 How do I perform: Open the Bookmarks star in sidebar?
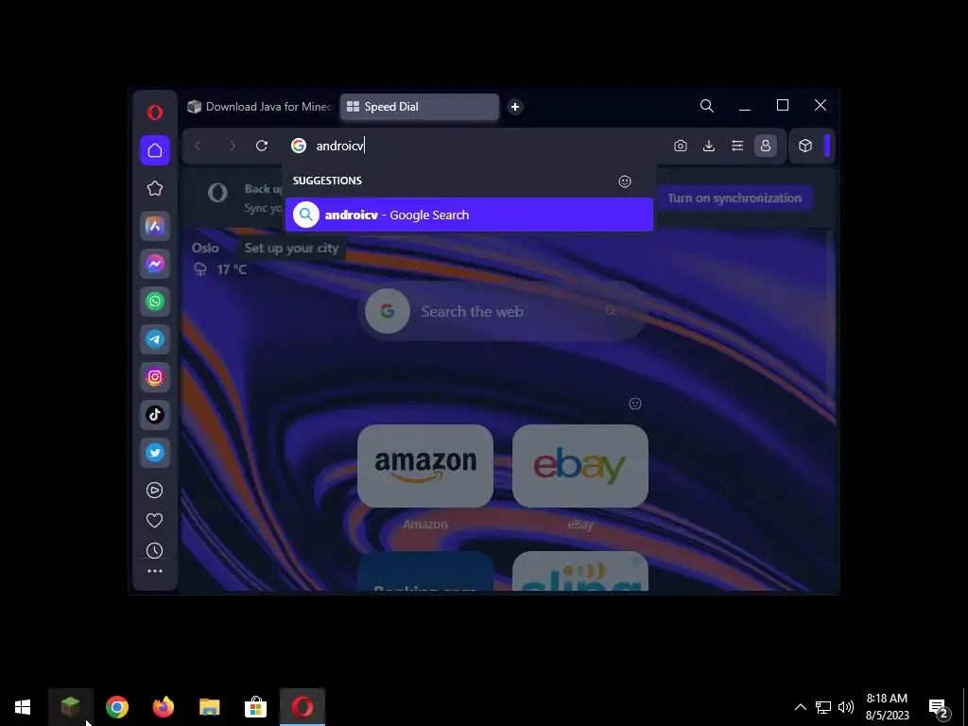coord(155,188)
